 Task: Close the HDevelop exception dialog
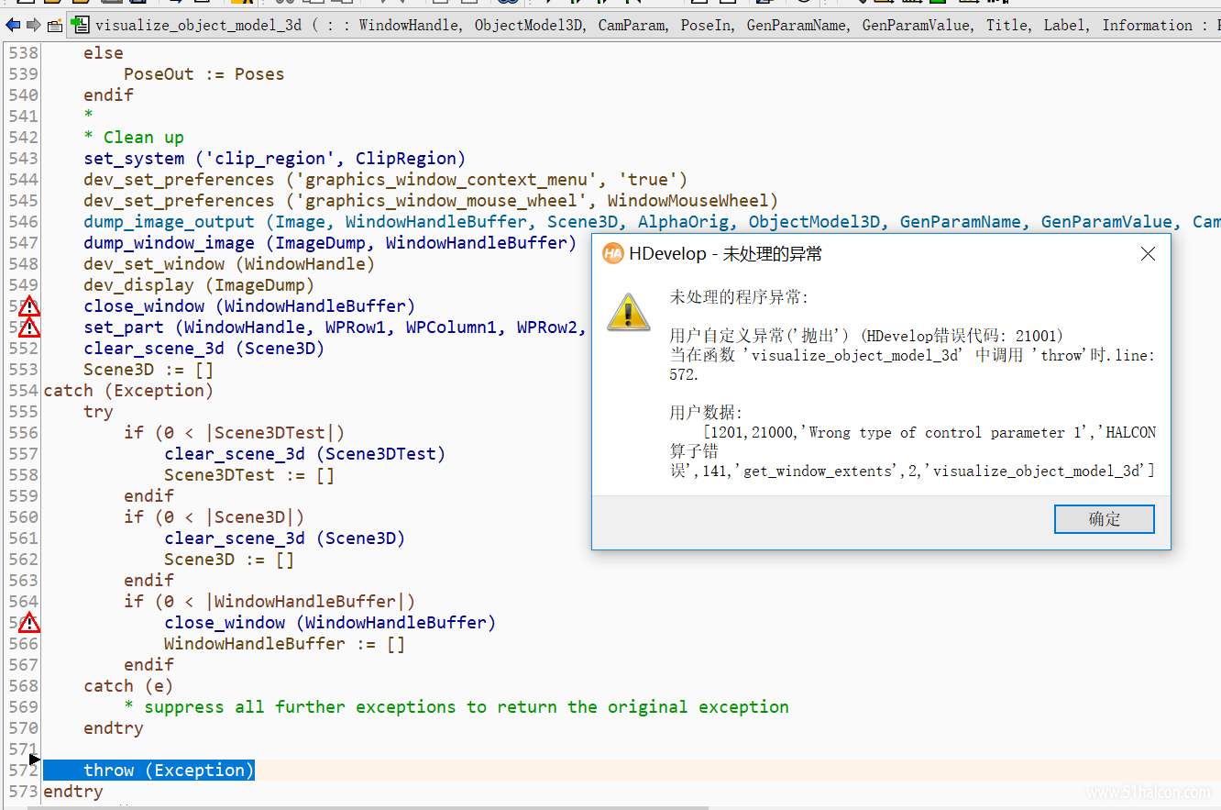[x=1148, y=254]
